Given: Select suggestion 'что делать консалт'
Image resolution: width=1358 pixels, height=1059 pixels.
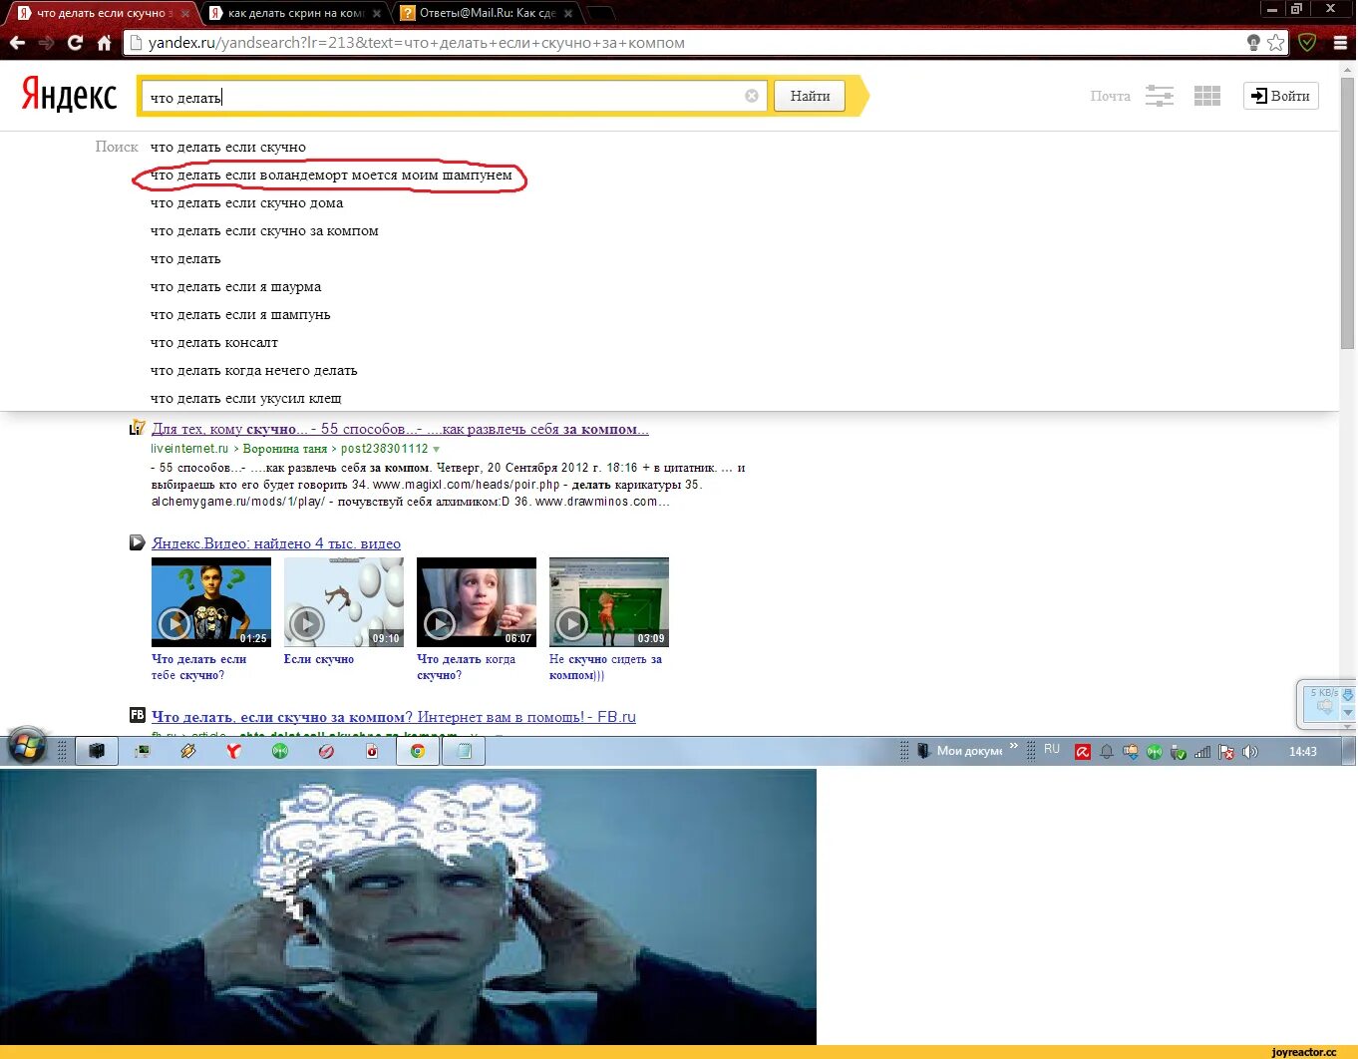Looking at the screenshot, I should 214,342.
